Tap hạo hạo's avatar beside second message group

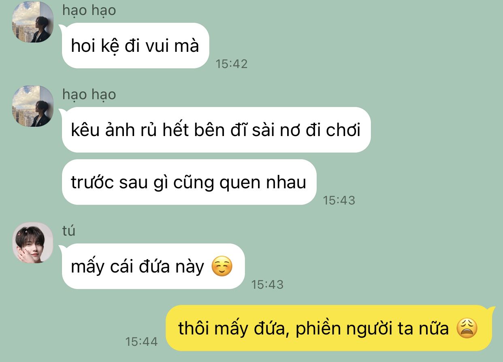point(33,106)
